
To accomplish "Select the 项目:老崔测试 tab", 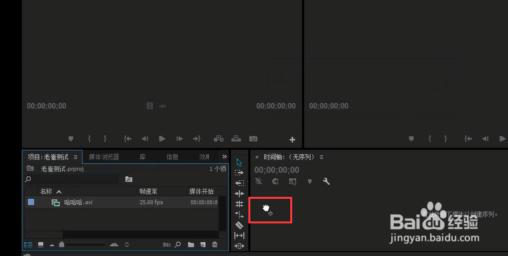I will click(x=48, y=157).
